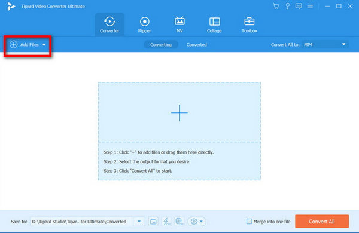Click the settings gear icon
The width and height of the screenshot is (359, 233).
194,221
